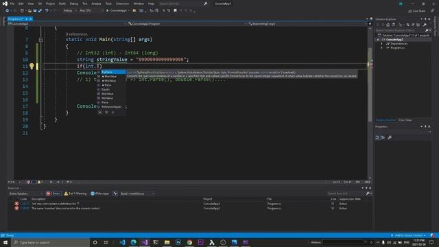
Task: Select TryParse in the IntelliSense list
Action: pyautogui.click(x=111, y=72)
